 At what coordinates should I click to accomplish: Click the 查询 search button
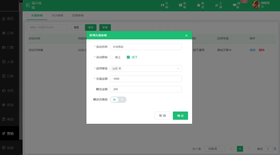pyautogui.click(x=91, y=27)
